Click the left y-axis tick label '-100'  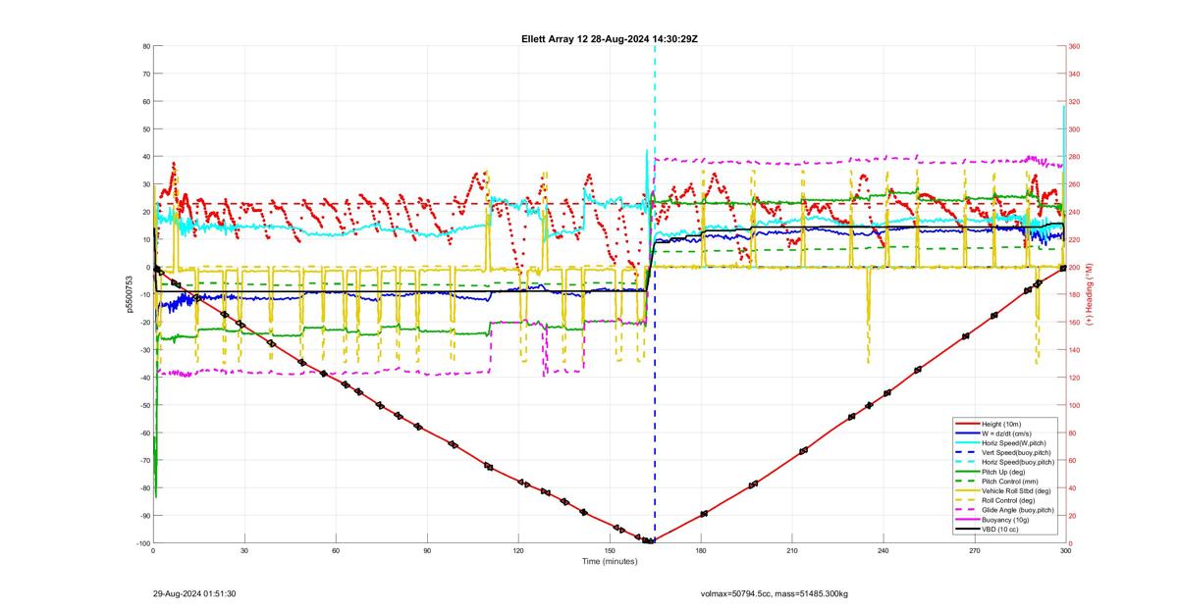coord(141,543)
